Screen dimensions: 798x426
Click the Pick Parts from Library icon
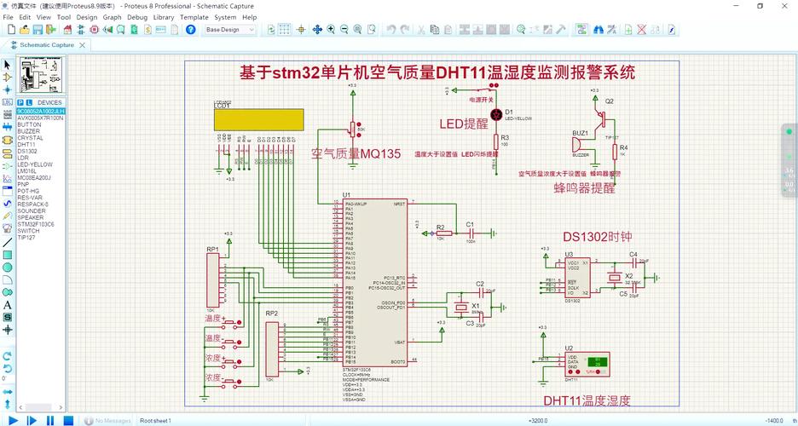[x=521, y=30]
